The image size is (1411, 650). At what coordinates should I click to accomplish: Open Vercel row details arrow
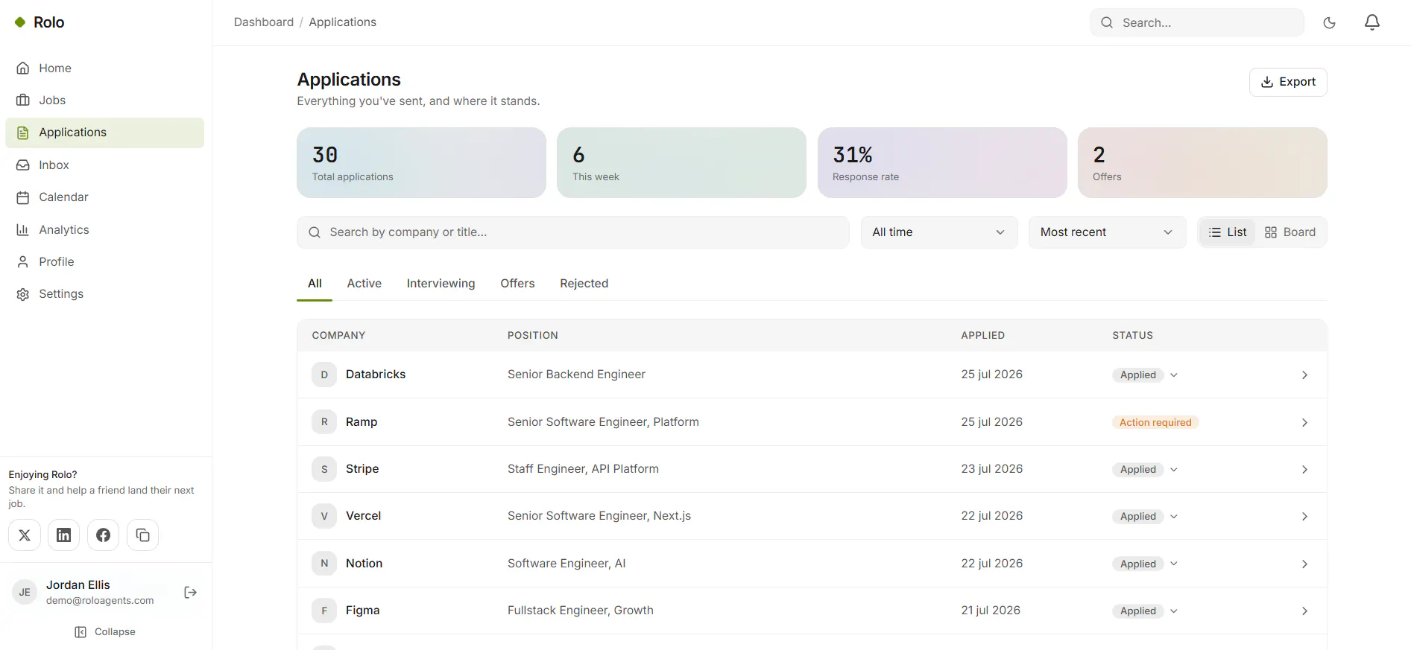[1304, 516]
